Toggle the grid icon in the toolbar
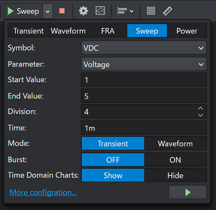 coord(151,11)
